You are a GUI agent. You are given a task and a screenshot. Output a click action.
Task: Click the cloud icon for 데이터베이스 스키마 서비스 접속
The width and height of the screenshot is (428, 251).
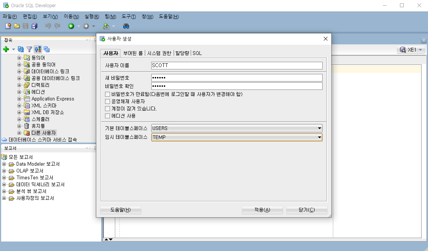[x=5, y=140]
